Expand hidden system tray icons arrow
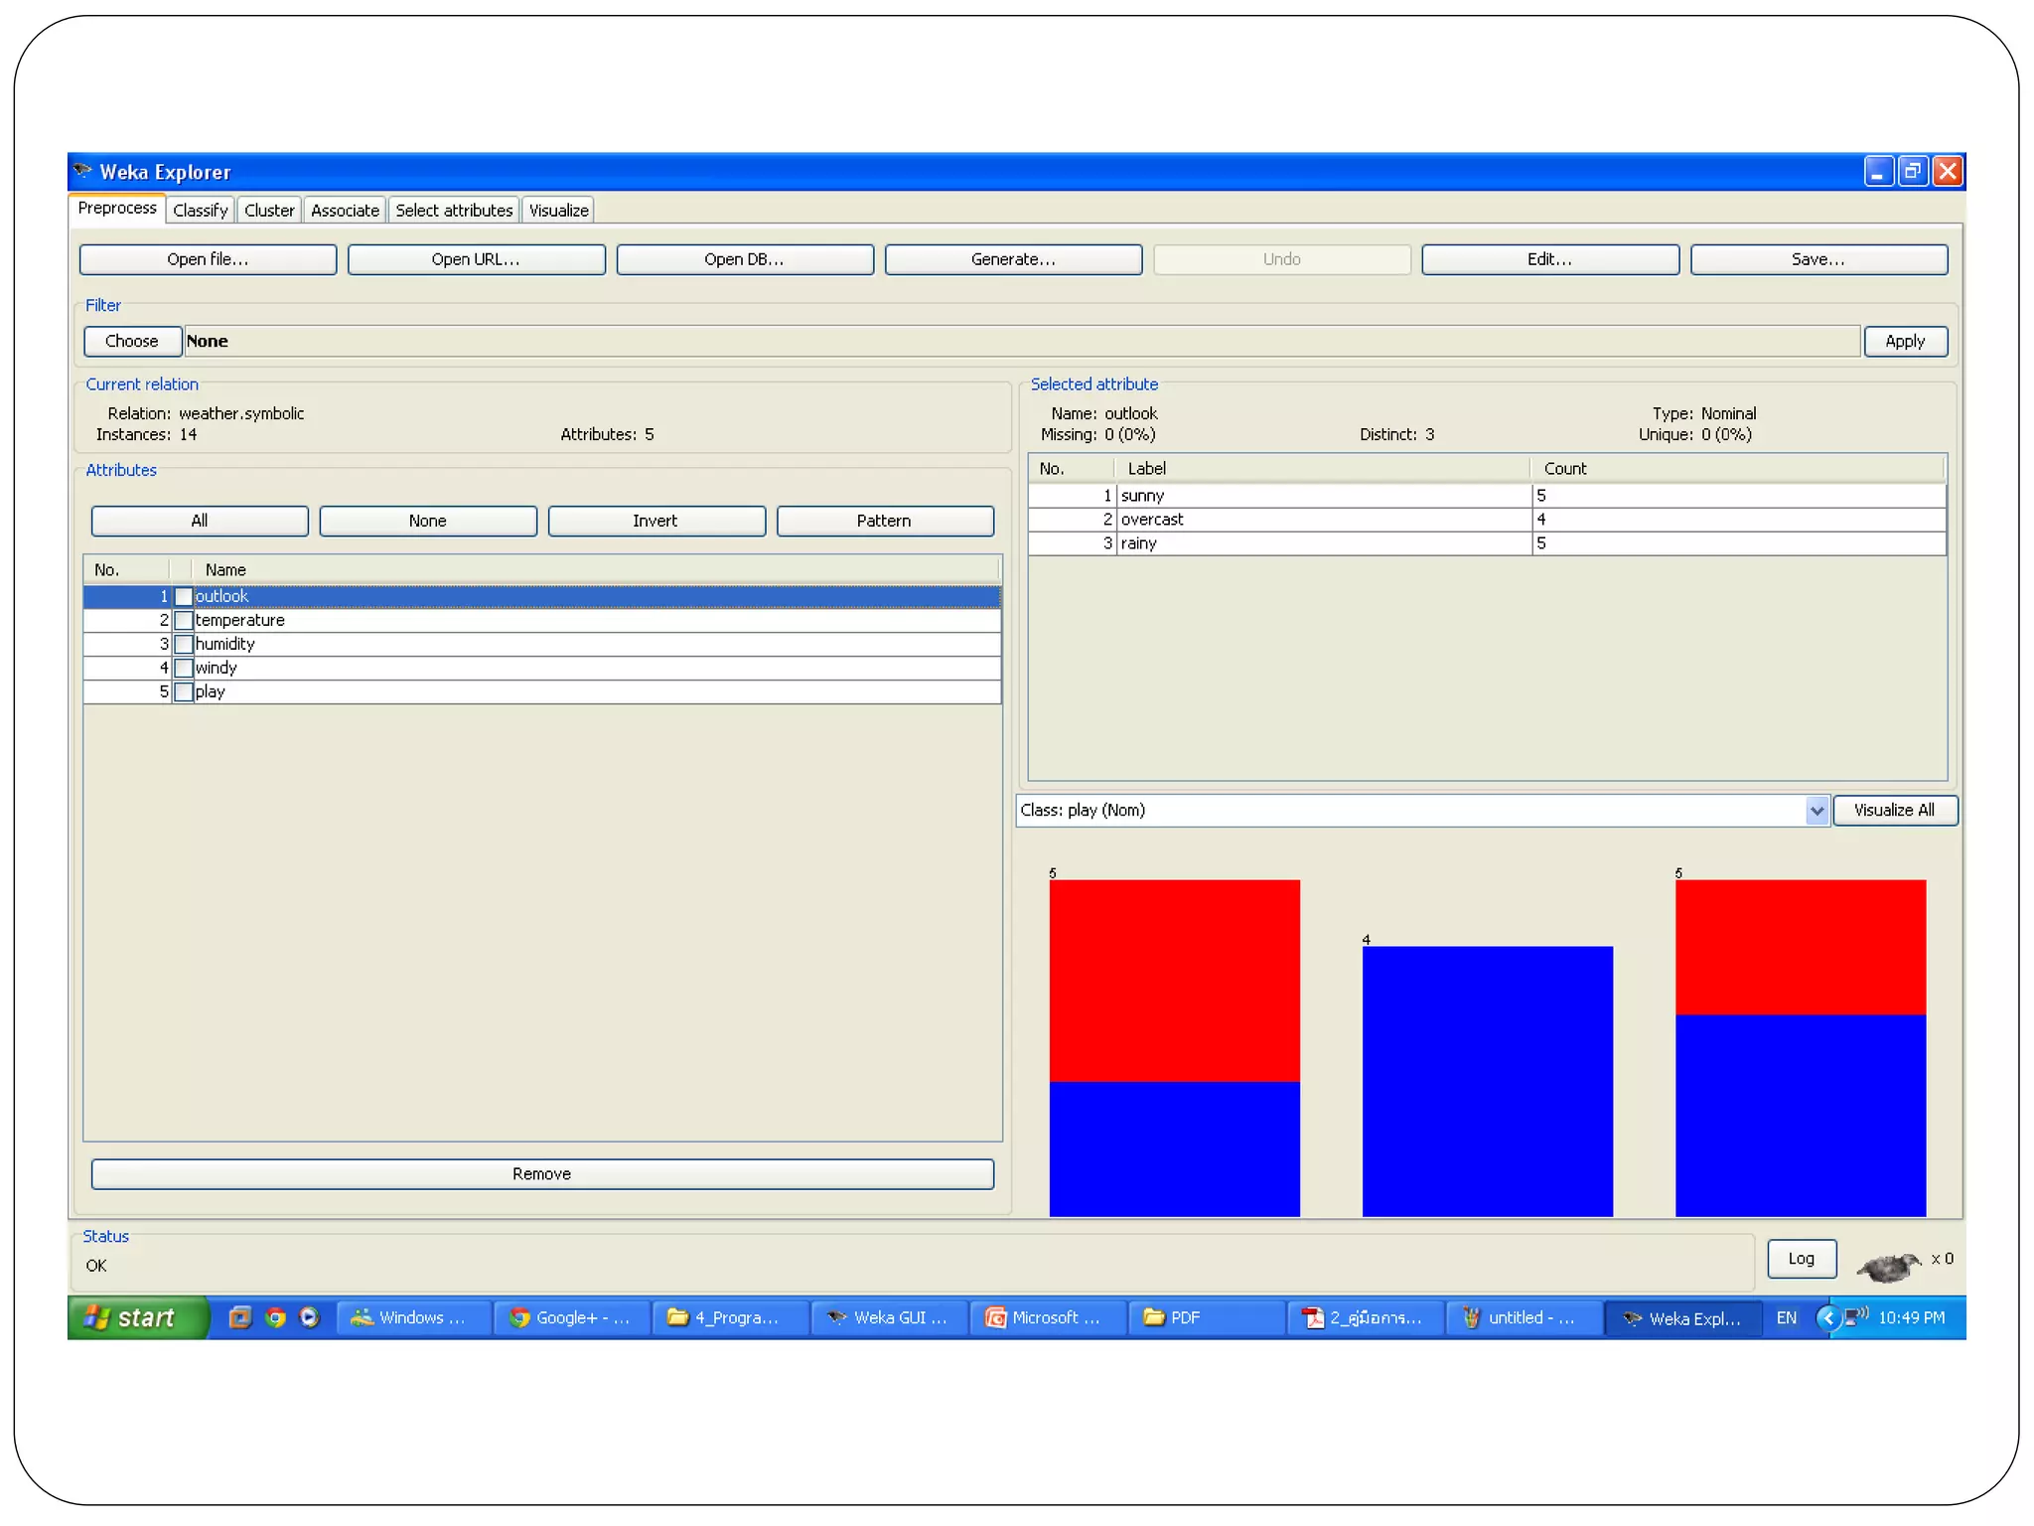 (1826, 1317)
